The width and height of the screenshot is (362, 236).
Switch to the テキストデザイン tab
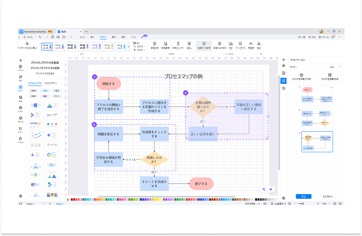51,83
